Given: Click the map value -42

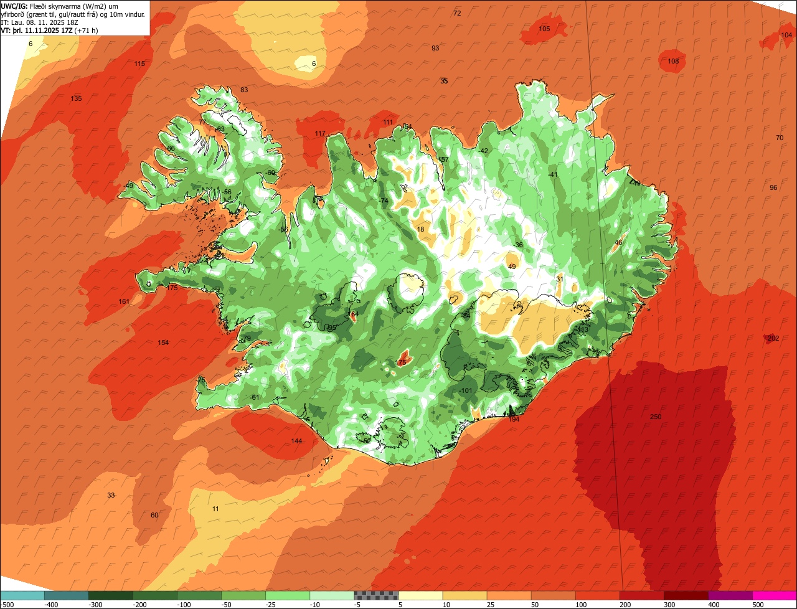Looking at the screenshot, I should coord(483,151).
